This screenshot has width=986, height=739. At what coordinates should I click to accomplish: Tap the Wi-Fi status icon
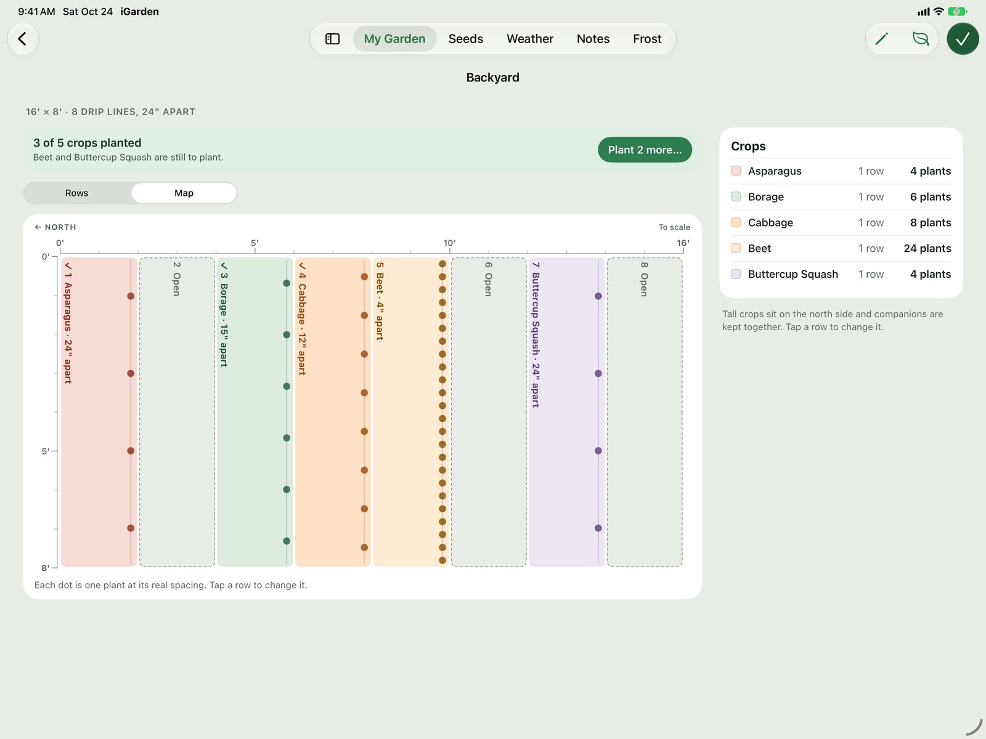pos(939,12)
